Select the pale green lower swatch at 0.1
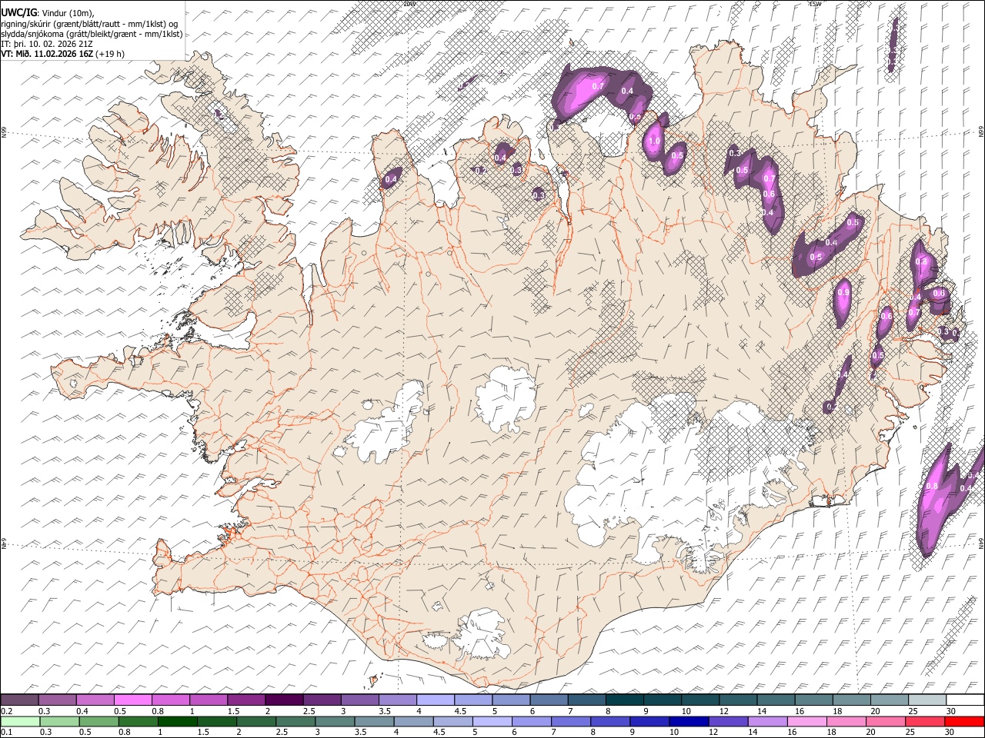985x738 pixels. point(22,721)
